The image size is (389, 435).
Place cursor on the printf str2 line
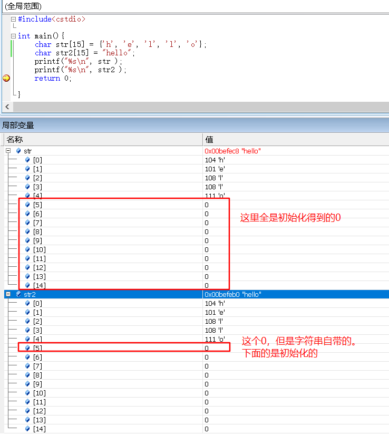79,70
